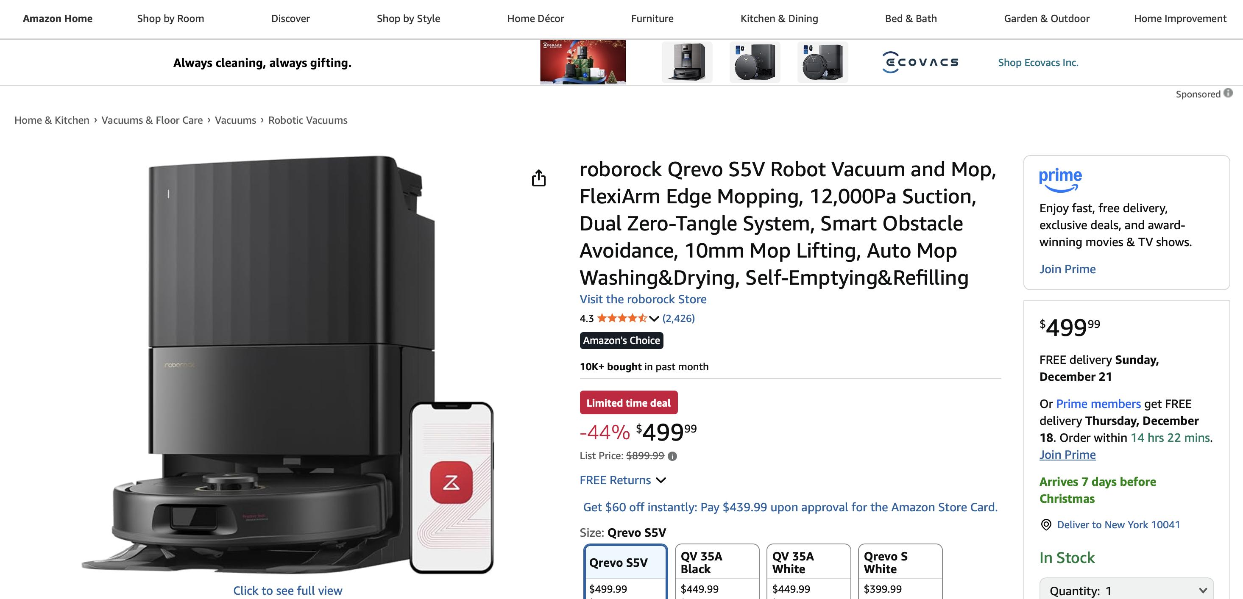
Task: Click the Prime logo
Action: (1060, 180)
